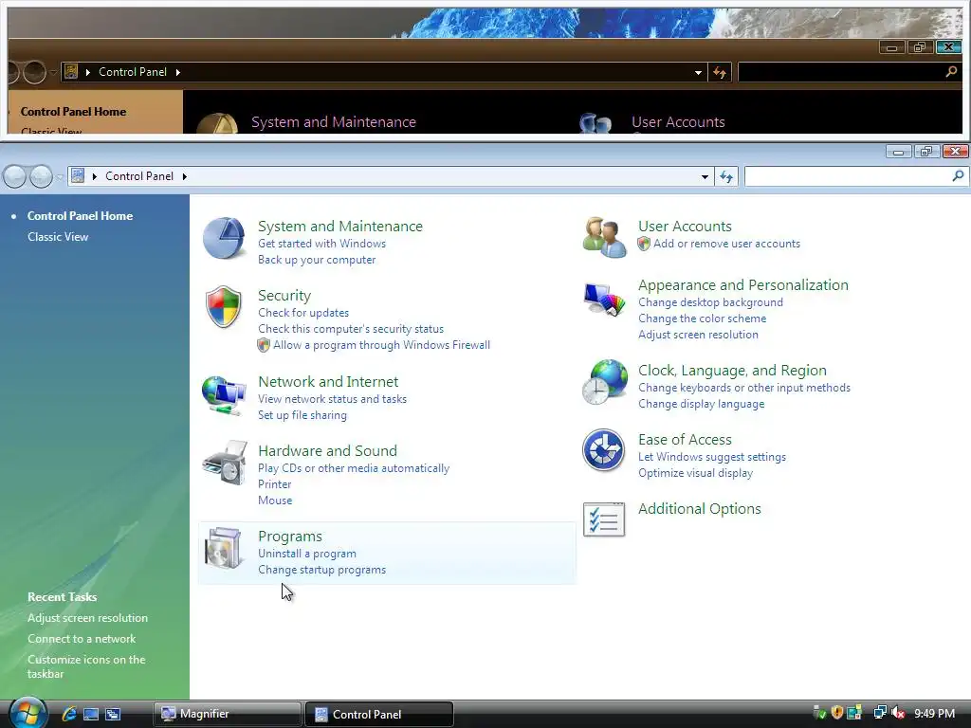Viewport: 971px width, 728px height.
Task: Open the Windows Start orb
Action: [27, 713]
